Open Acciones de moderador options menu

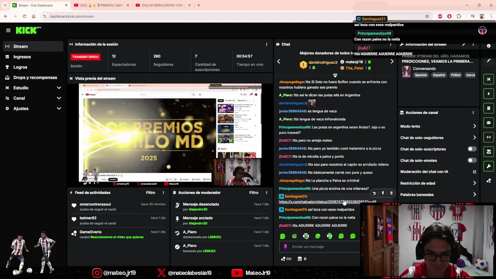point(266,193)
